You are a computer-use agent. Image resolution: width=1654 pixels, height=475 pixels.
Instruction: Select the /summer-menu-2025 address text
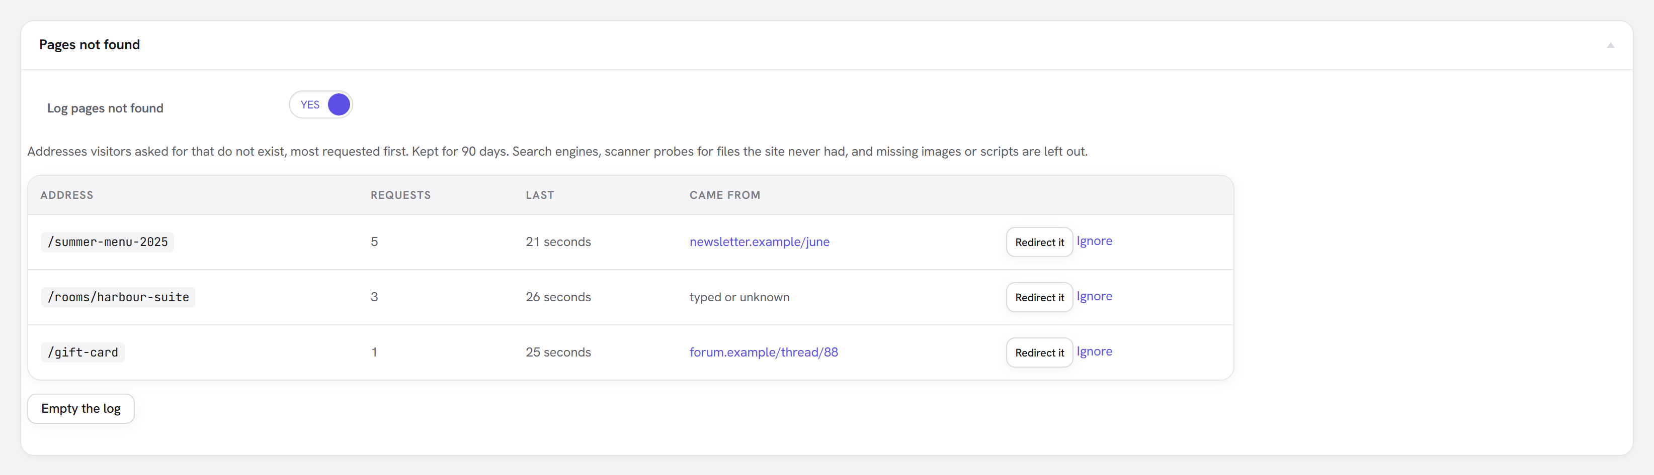(107, 242)
